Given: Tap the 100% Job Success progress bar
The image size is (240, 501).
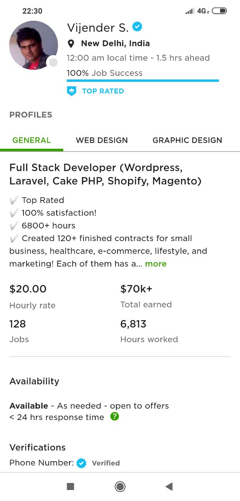Looking at the screenshot, I should (x=143, y=81).
